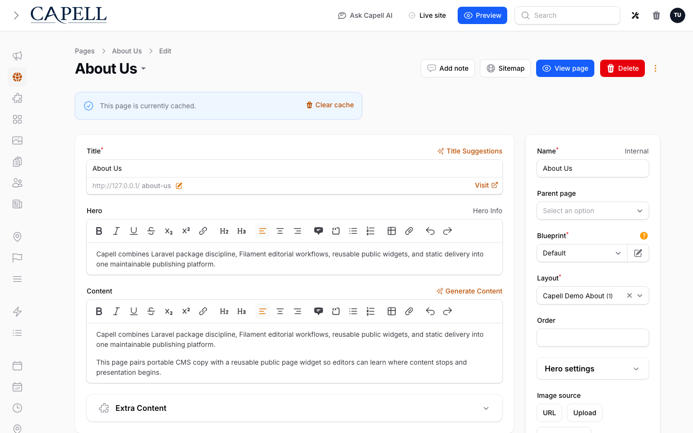Undo in the Hero editor
This screenshot has height=433, width=693.
(430, 231)
